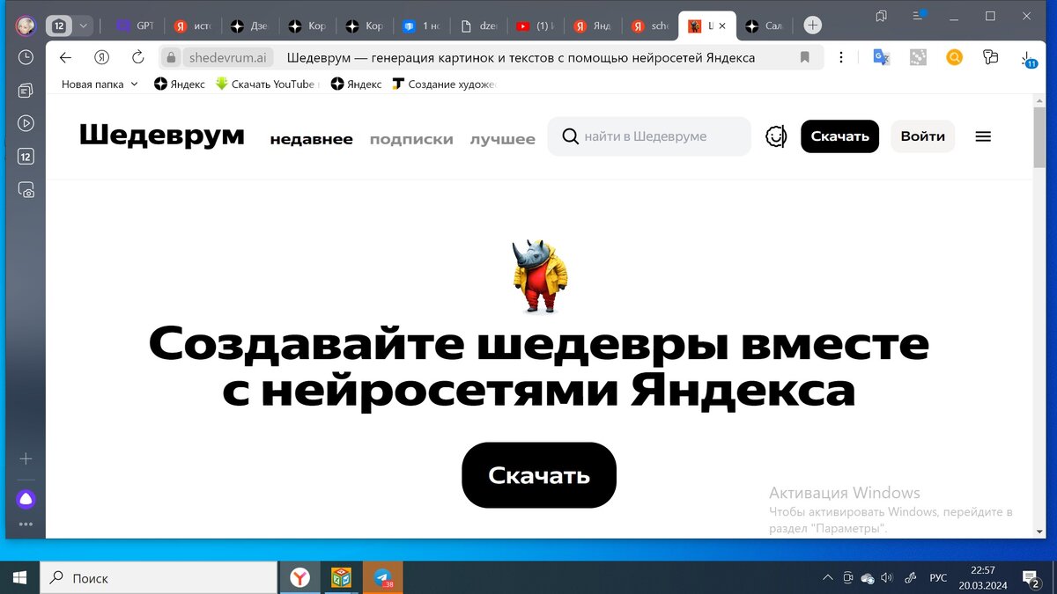The image size is (1057, 594).
Task: Select the лучшее feed tab
Action: tap(502, 139)
